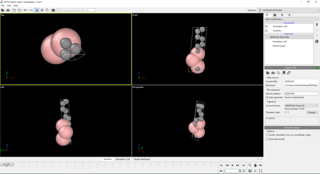
Task: Click the Change... playback ratio button
Action: click(312, 112)
